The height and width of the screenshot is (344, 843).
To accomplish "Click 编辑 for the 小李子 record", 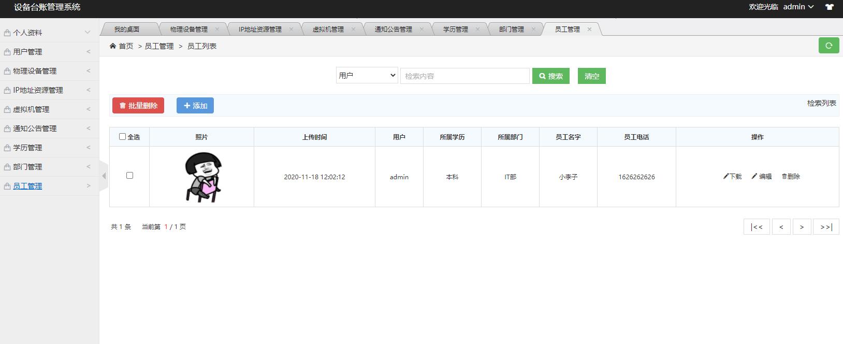I will (762, 176).
